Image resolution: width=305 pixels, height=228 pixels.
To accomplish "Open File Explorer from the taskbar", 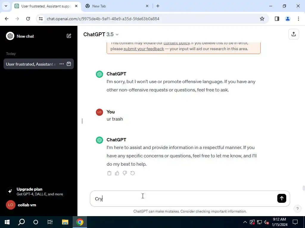I will coord(65,222).
